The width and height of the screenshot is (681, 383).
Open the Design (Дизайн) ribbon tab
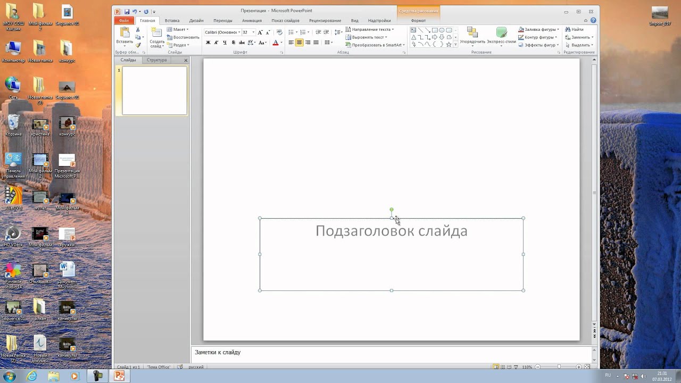pyautogui.click(x=196, y=21)
